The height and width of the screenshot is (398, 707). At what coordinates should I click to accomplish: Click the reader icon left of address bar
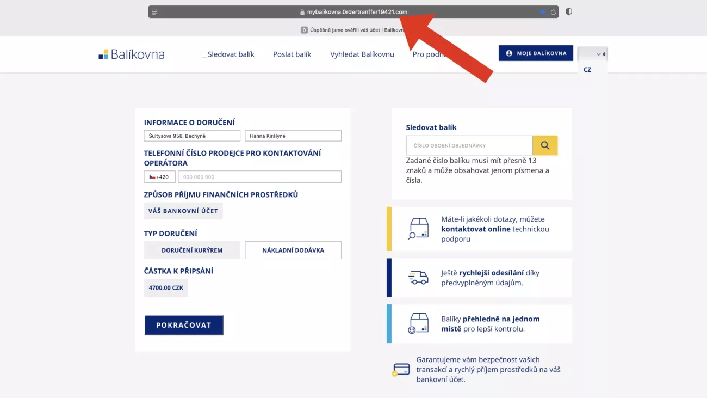point(154,12)
